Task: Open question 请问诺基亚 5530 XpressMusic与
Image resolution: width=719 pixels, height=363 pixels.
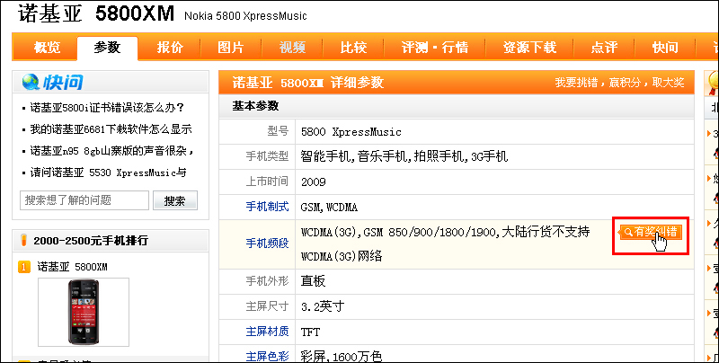Action: coord(108,173)
